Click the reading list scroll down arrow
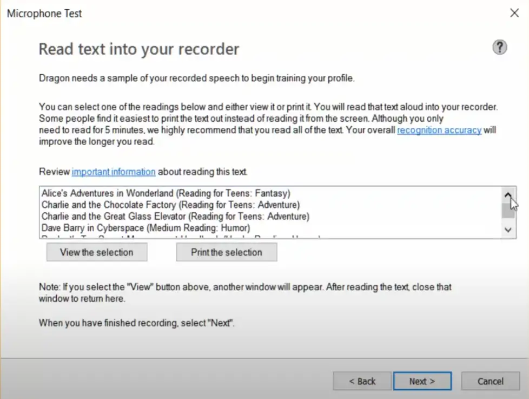 (508, 230)
